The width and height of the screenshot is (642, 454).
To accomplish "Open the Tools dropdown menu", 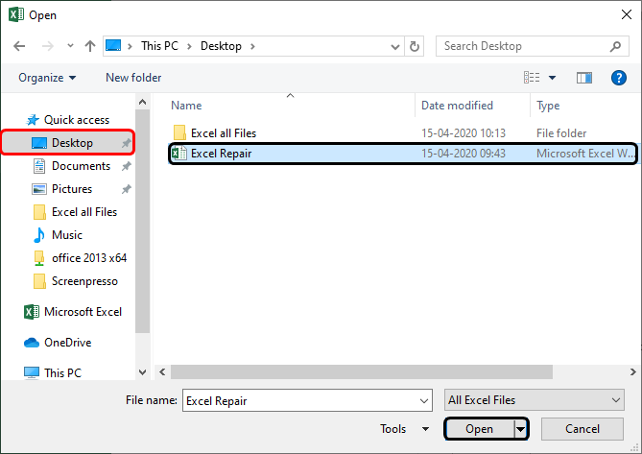I will [x=405, y=429].
